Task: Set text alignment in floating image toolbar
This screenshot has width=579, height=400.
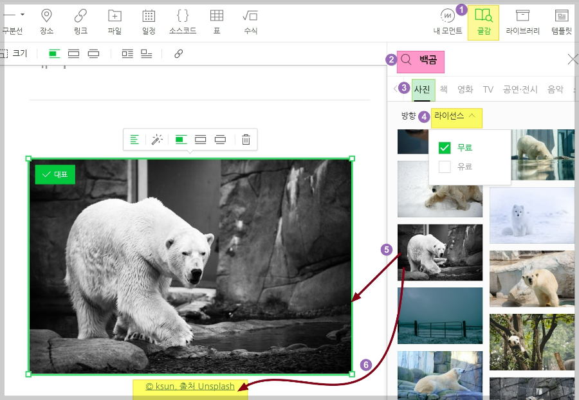Action: (134, 140)
